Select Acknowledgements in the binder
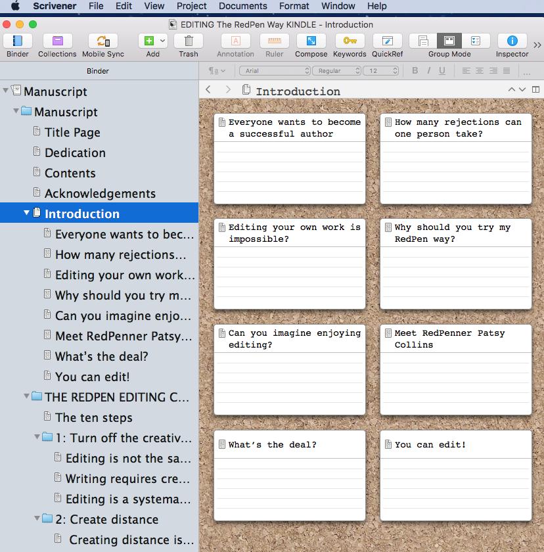This screenshot has height=552, width=544. point(100,194)
